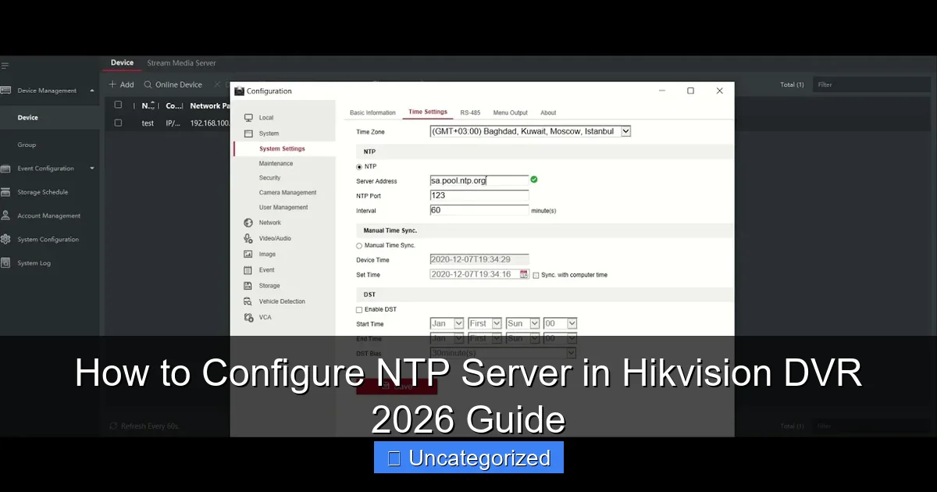The image size is (937, 492).
Task: Open the Image settings section
Action: click(x=265, y=254)
